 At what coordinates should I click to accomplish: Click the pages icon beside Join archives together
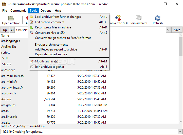(x=31, y=67)
